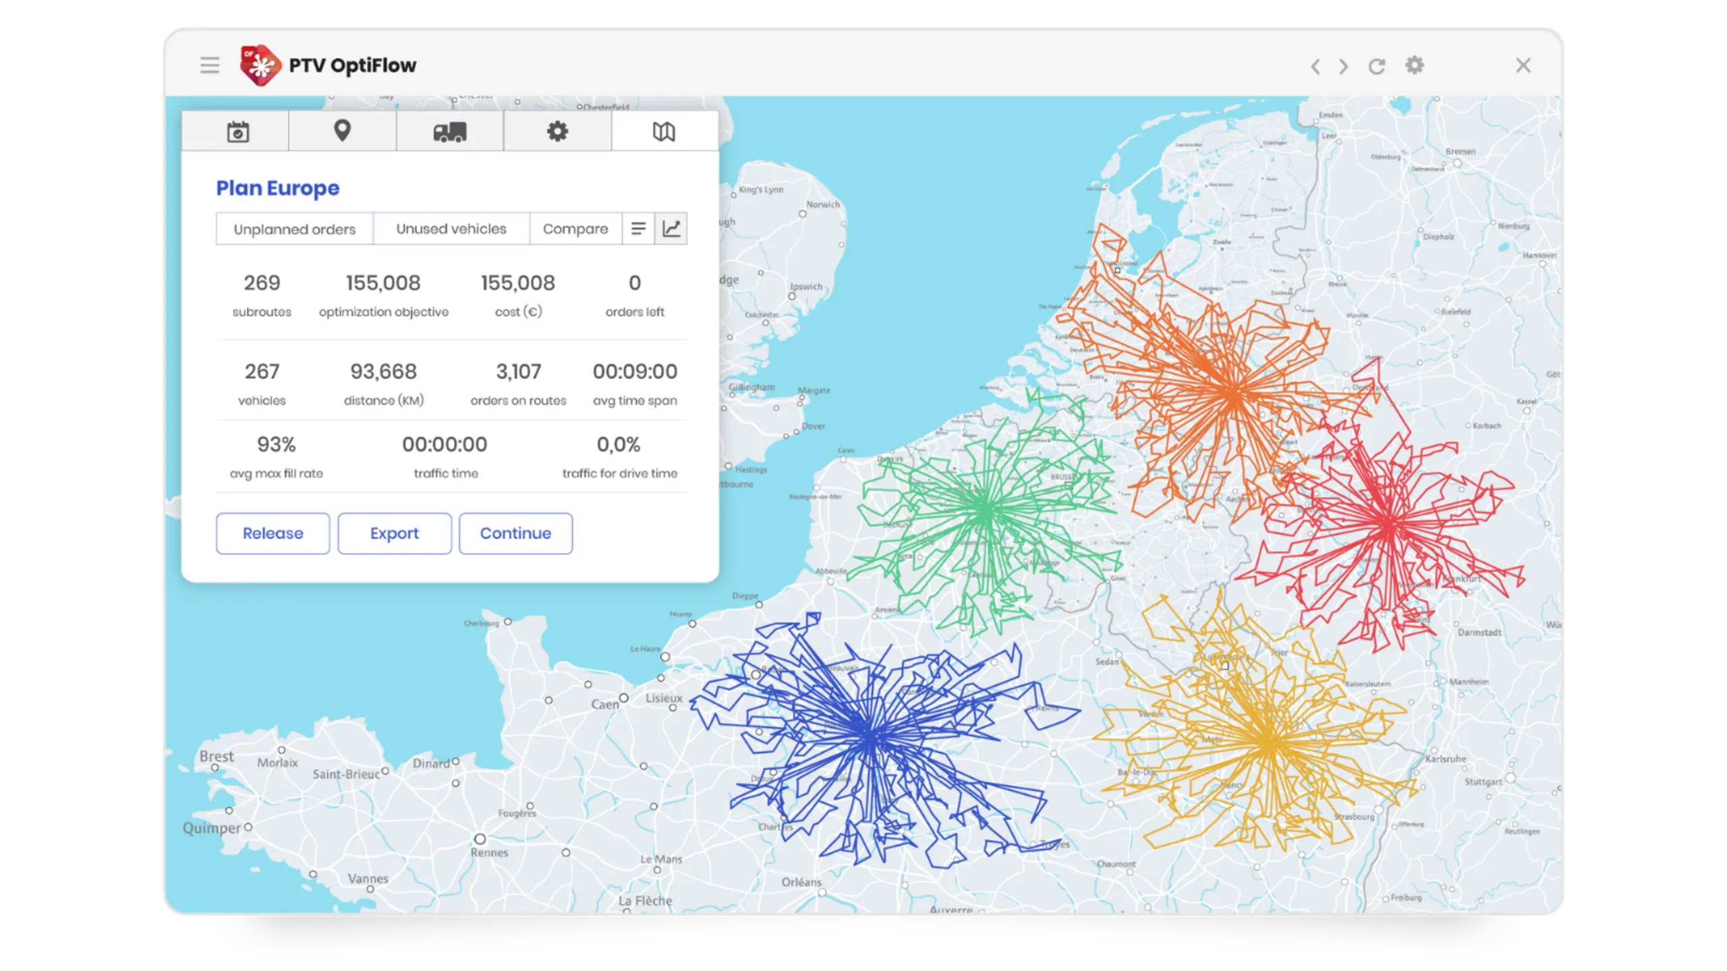Click the Rennes city marker on map
This screenshot has width=1727, height=971.
coord(480,839)
